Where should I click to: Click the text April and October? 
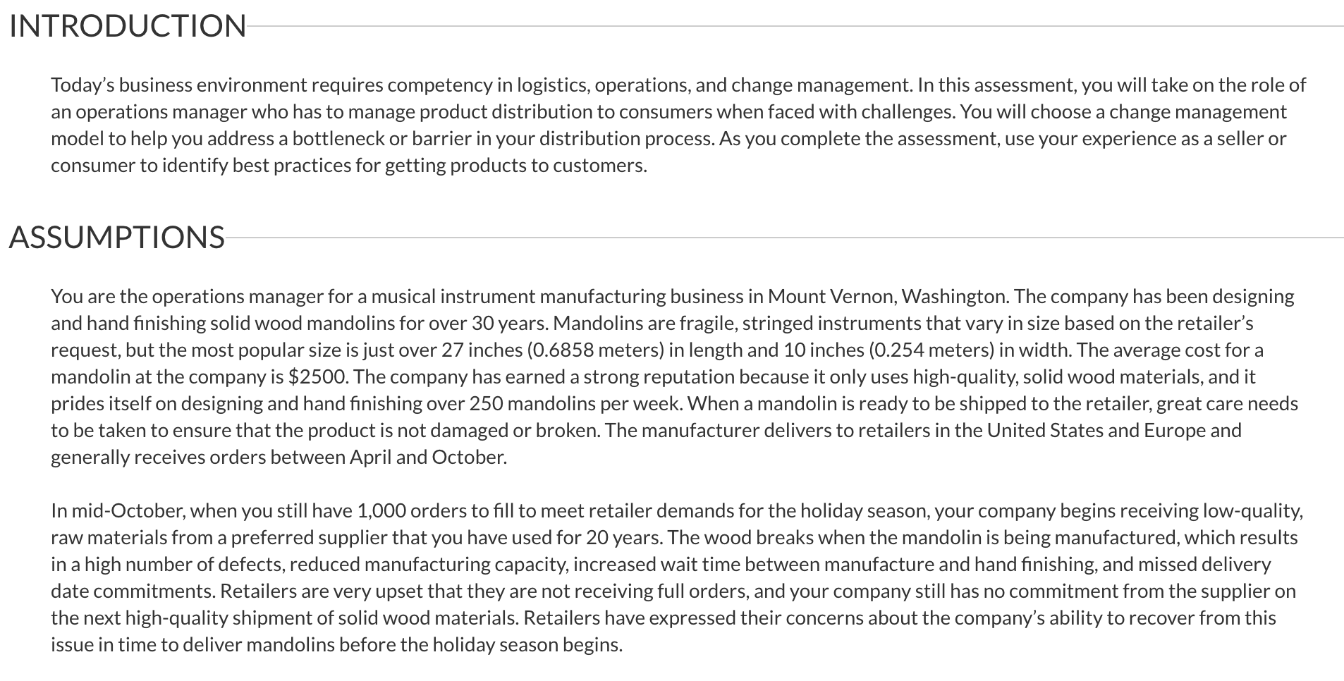tap(427, 458)
